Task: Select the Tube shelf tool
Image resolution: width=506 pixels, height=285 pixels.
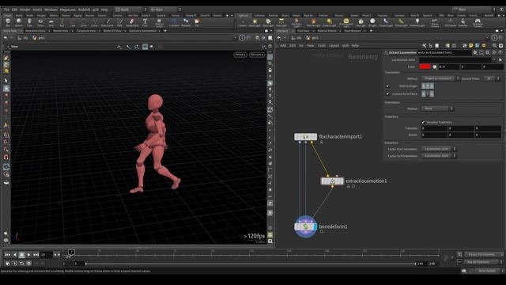Action: pyautogui.click(x=29, y=22)
